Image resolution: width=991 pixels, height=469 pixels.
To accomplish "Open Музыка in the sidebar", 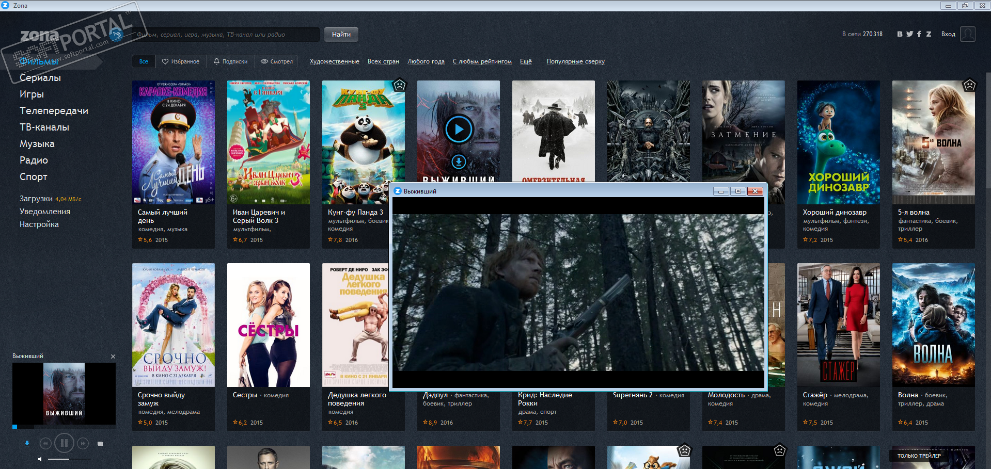I will pos(37,144).
